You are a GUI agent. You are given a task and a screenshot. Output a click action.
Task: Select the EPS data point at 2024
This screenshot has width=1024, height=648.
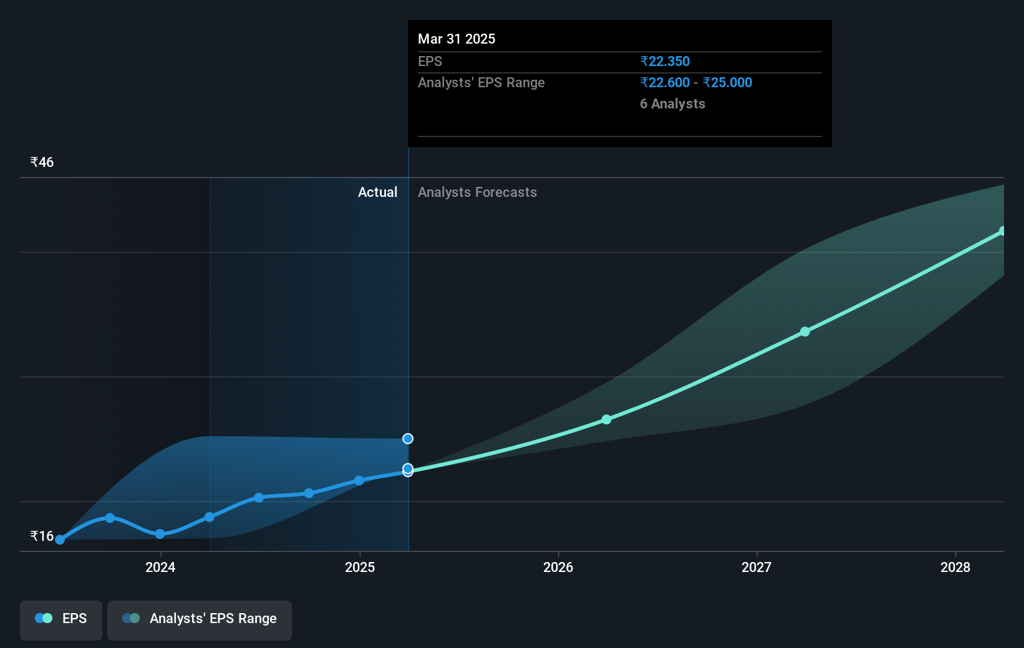[160, 534]
